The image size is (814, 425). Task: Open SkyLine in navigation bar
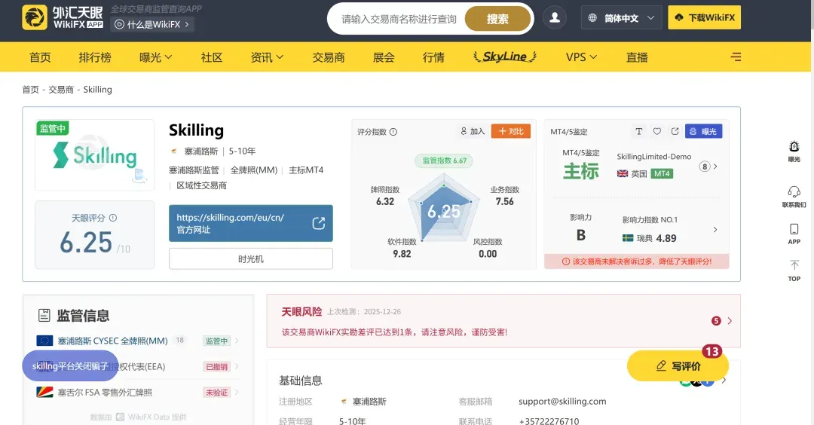coord(504,57)
